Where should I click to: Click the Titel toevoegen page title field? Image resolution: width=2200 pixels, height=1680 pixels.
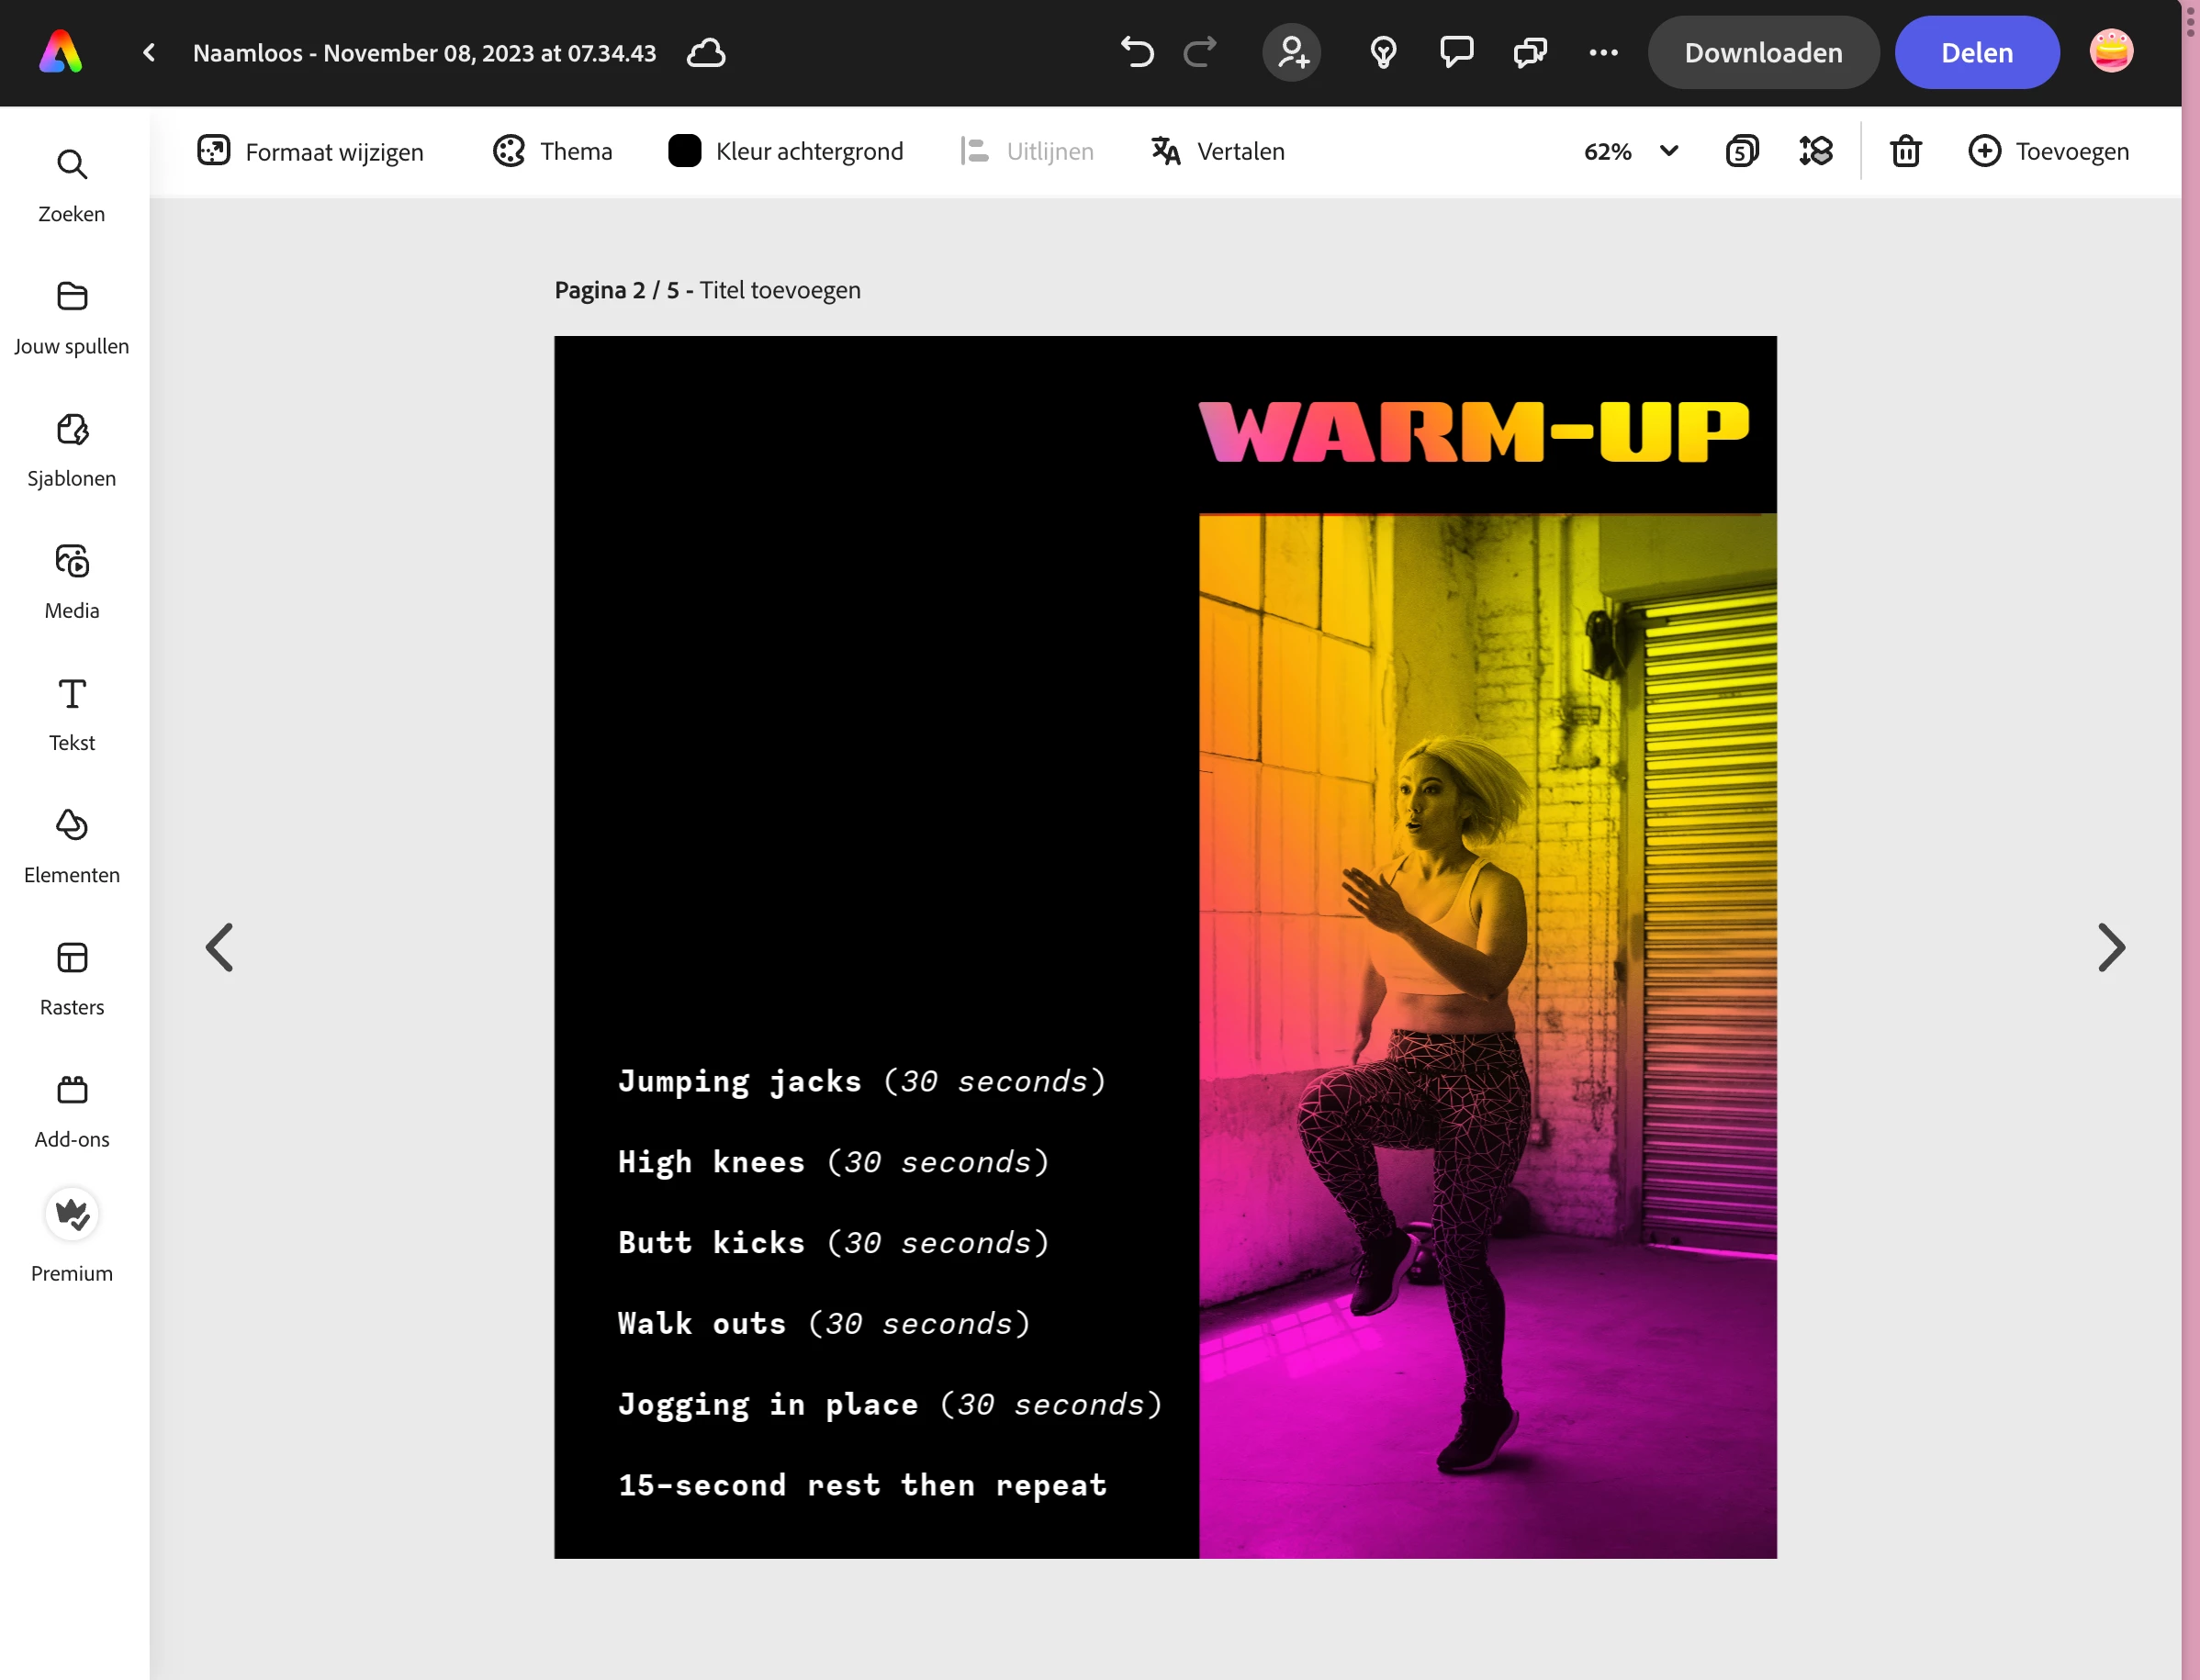tap(780, 290)
